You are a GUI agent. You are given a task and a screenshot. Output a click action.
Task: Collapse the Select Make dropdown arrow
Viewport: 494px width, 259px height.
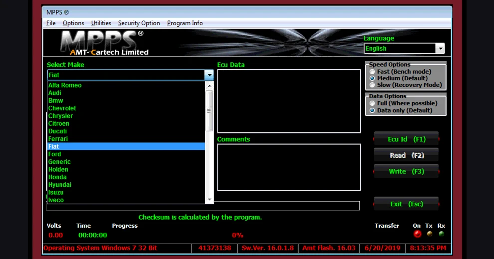(209, 75)
